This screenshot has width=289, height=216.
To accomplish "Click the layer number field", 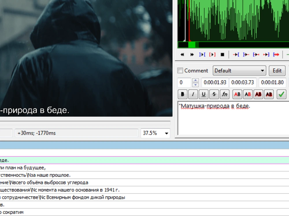I will [x=184, y=82].
